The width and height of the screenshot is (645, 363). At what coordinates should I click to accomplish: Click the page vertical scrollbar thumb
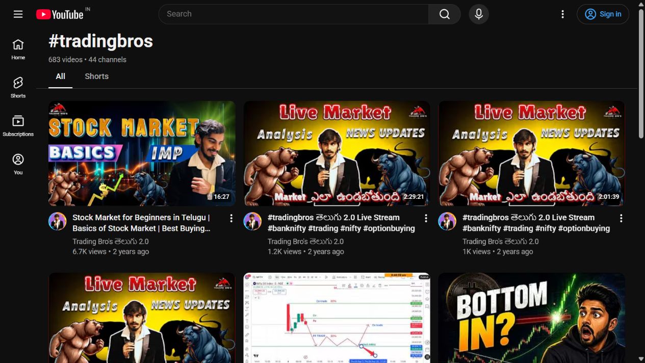click(x=641, y=74)
